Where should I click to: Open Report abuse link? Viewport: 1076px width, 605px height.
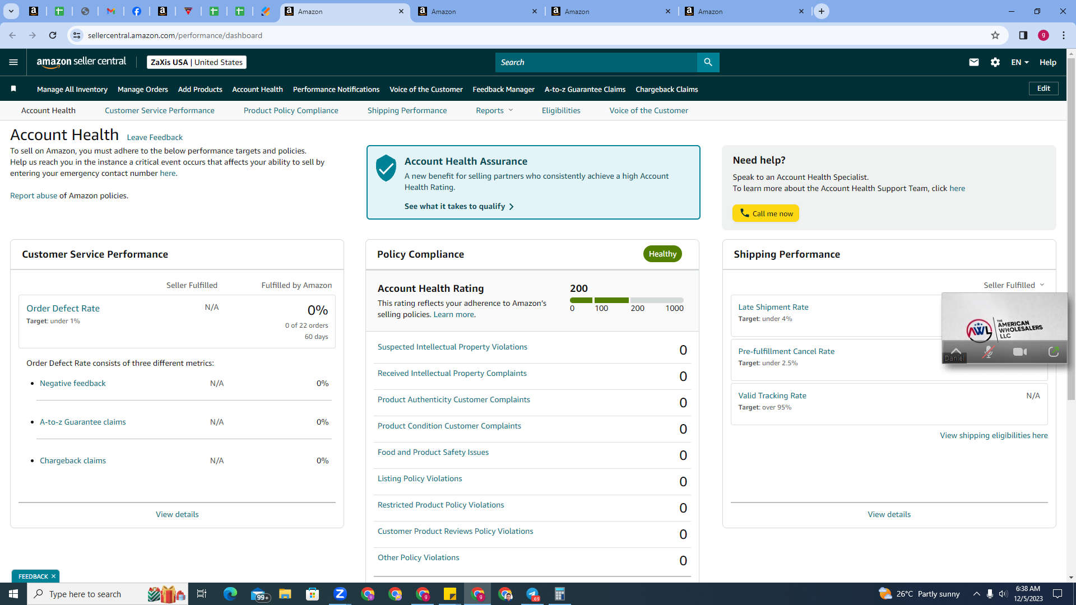[x=34, y=196]
